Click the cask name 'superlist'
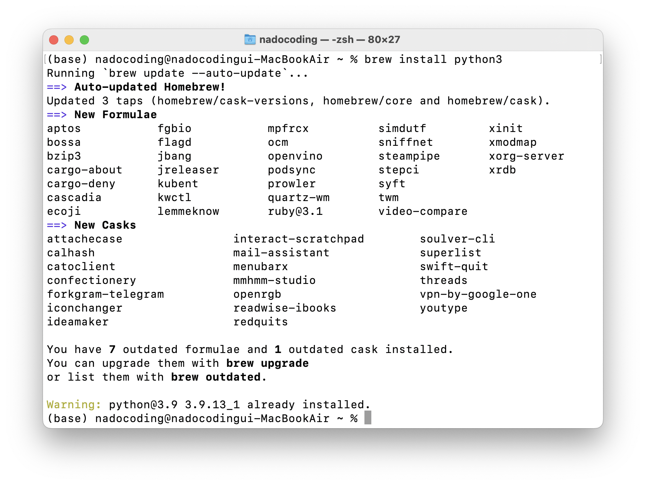Screen dimensions: 646x485 [x=450, y=253]
